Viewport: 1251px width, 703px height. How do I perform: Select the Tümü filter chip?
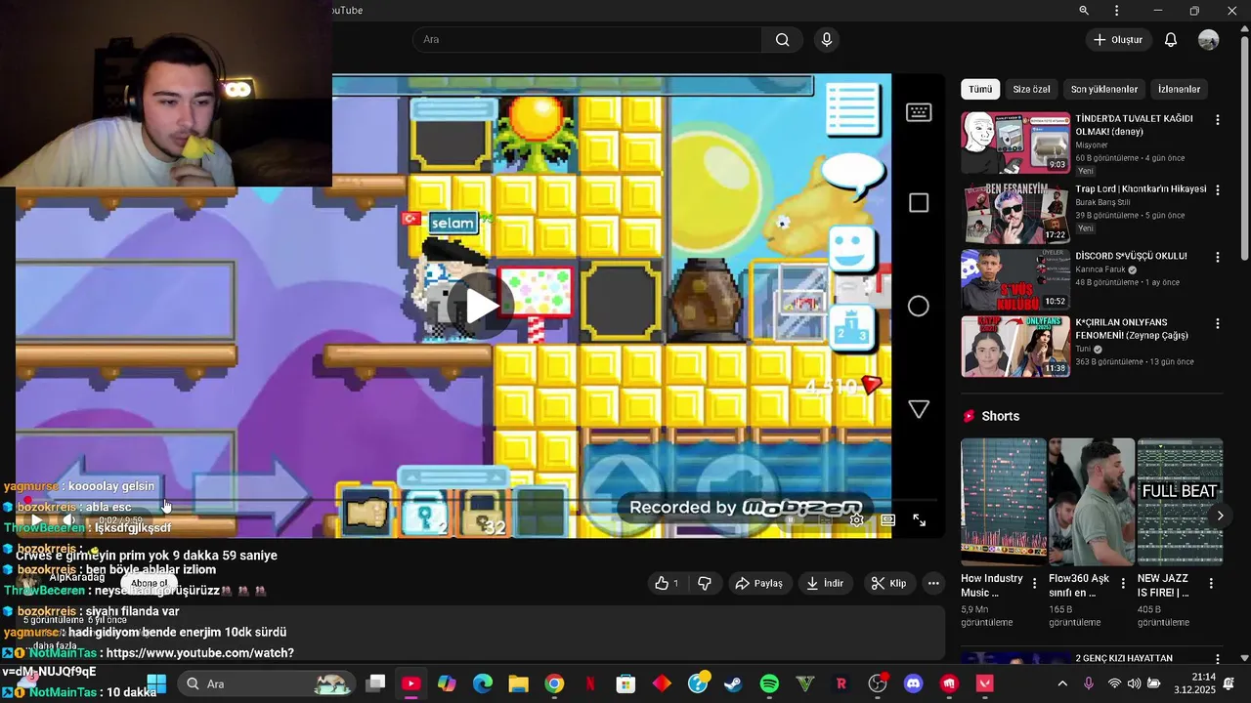pyautogui.click(x=980, y=89)
